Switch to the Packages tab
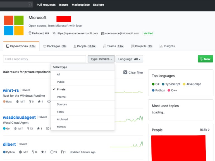Image resolution: width=215 pixels, height=161 pixels. pos(55,46)
